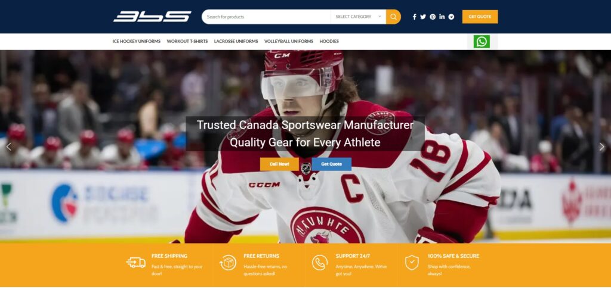This screenshot has width=611, height=290.
Task: Open the Telegram social icon
Action: [451, 17]
